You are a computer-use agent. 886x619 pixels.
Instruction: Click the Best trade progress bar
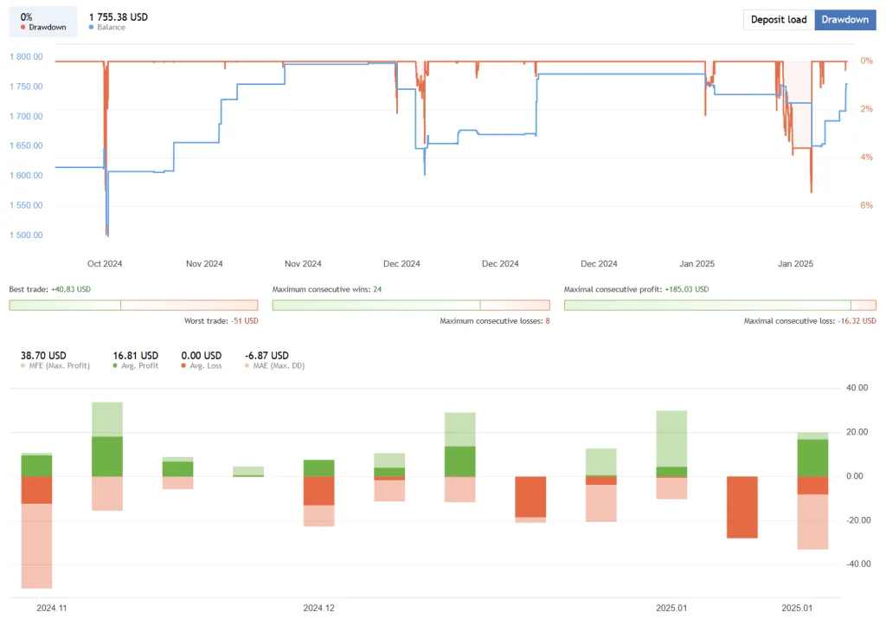133,306
